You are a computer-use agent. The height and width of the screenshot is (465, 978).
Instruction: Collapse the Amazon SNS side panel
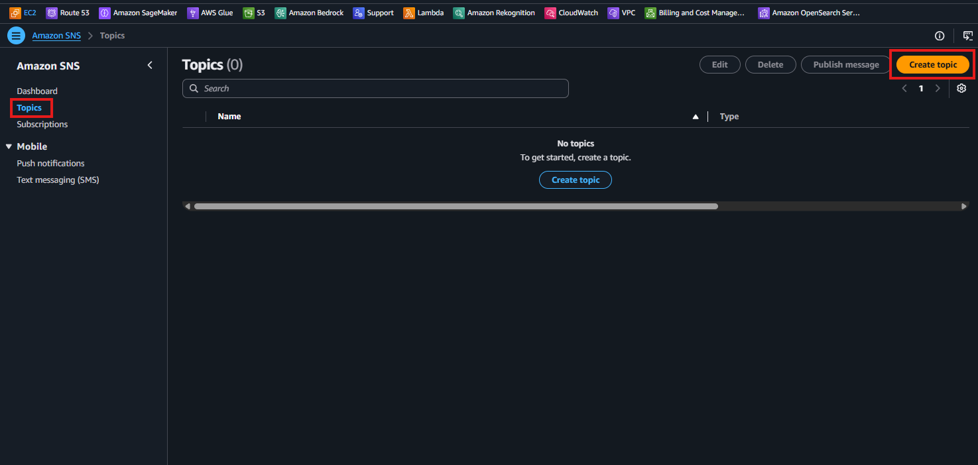click(150, 65)
